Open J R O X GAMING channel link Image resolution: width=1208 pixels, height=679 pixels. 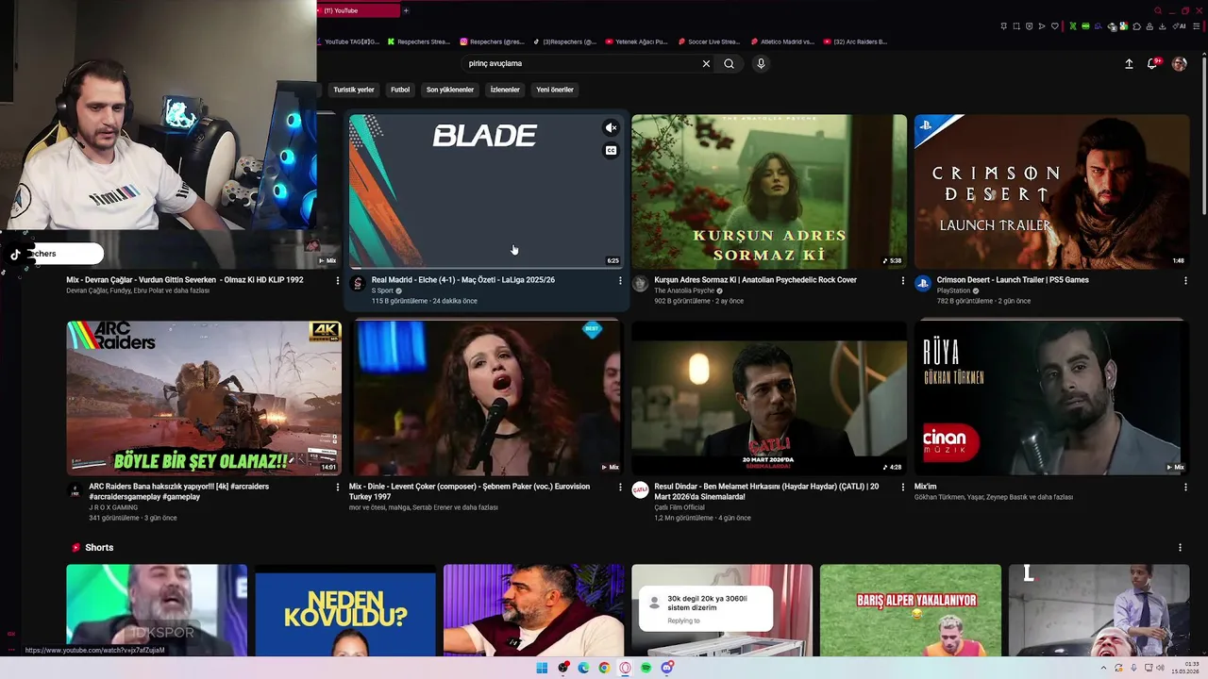pyautogui.click(x=113, y=507)
